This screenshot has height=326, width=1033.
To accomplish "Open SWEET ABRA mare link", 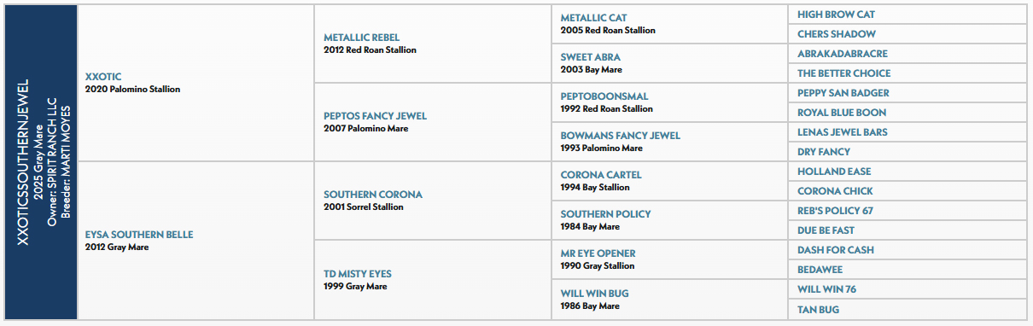I will point(591,57).
